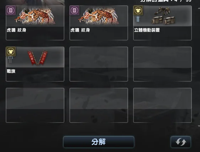This screenshot has width=200, height=152.
Task: Click the empty slot right of 戰旗
Action: (x=99, y=64)
